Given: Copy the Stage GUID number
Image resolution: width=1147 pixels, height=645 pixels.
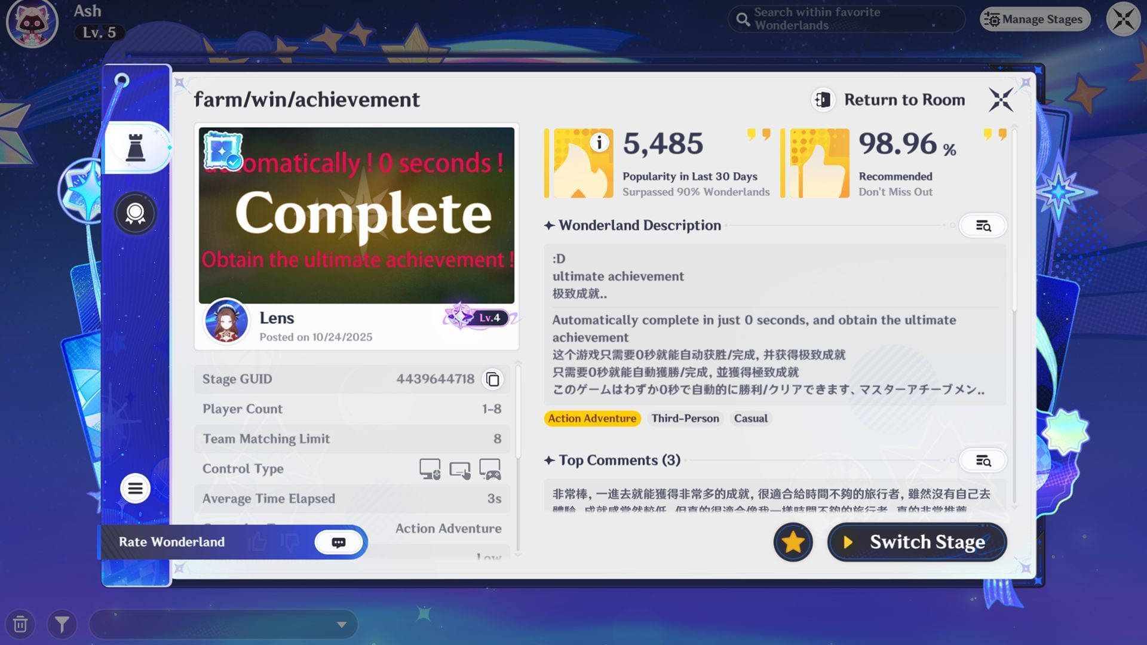Looking at the screenshot, I should tap(492, 379).
